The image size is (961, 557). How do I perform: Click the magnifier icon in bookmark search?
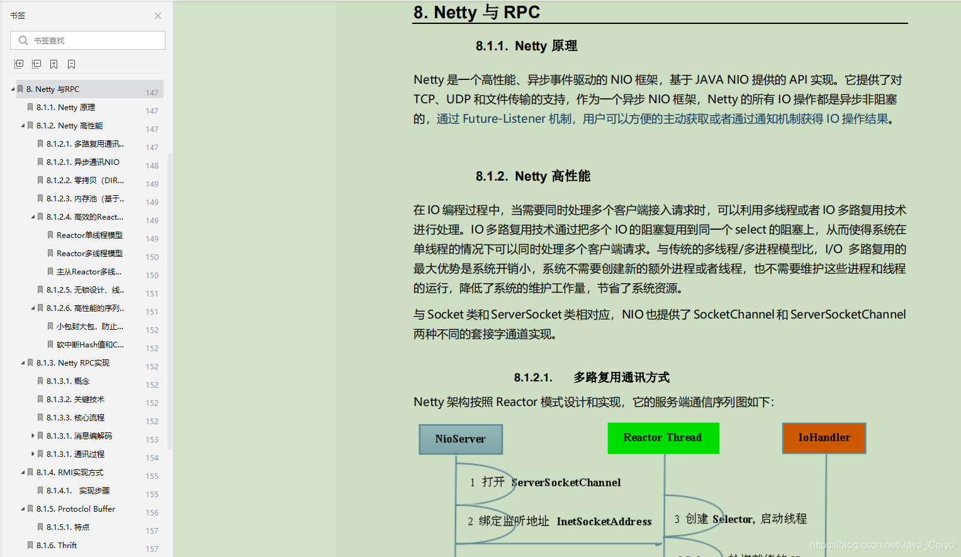(23, 40)
